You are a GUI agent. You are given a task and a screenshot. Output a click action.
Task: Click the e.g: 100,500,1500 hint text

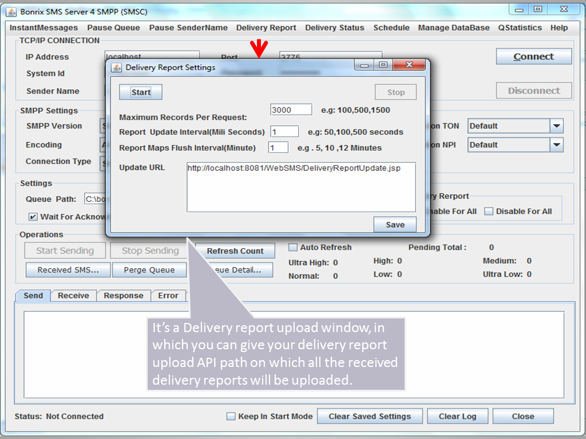355,110
